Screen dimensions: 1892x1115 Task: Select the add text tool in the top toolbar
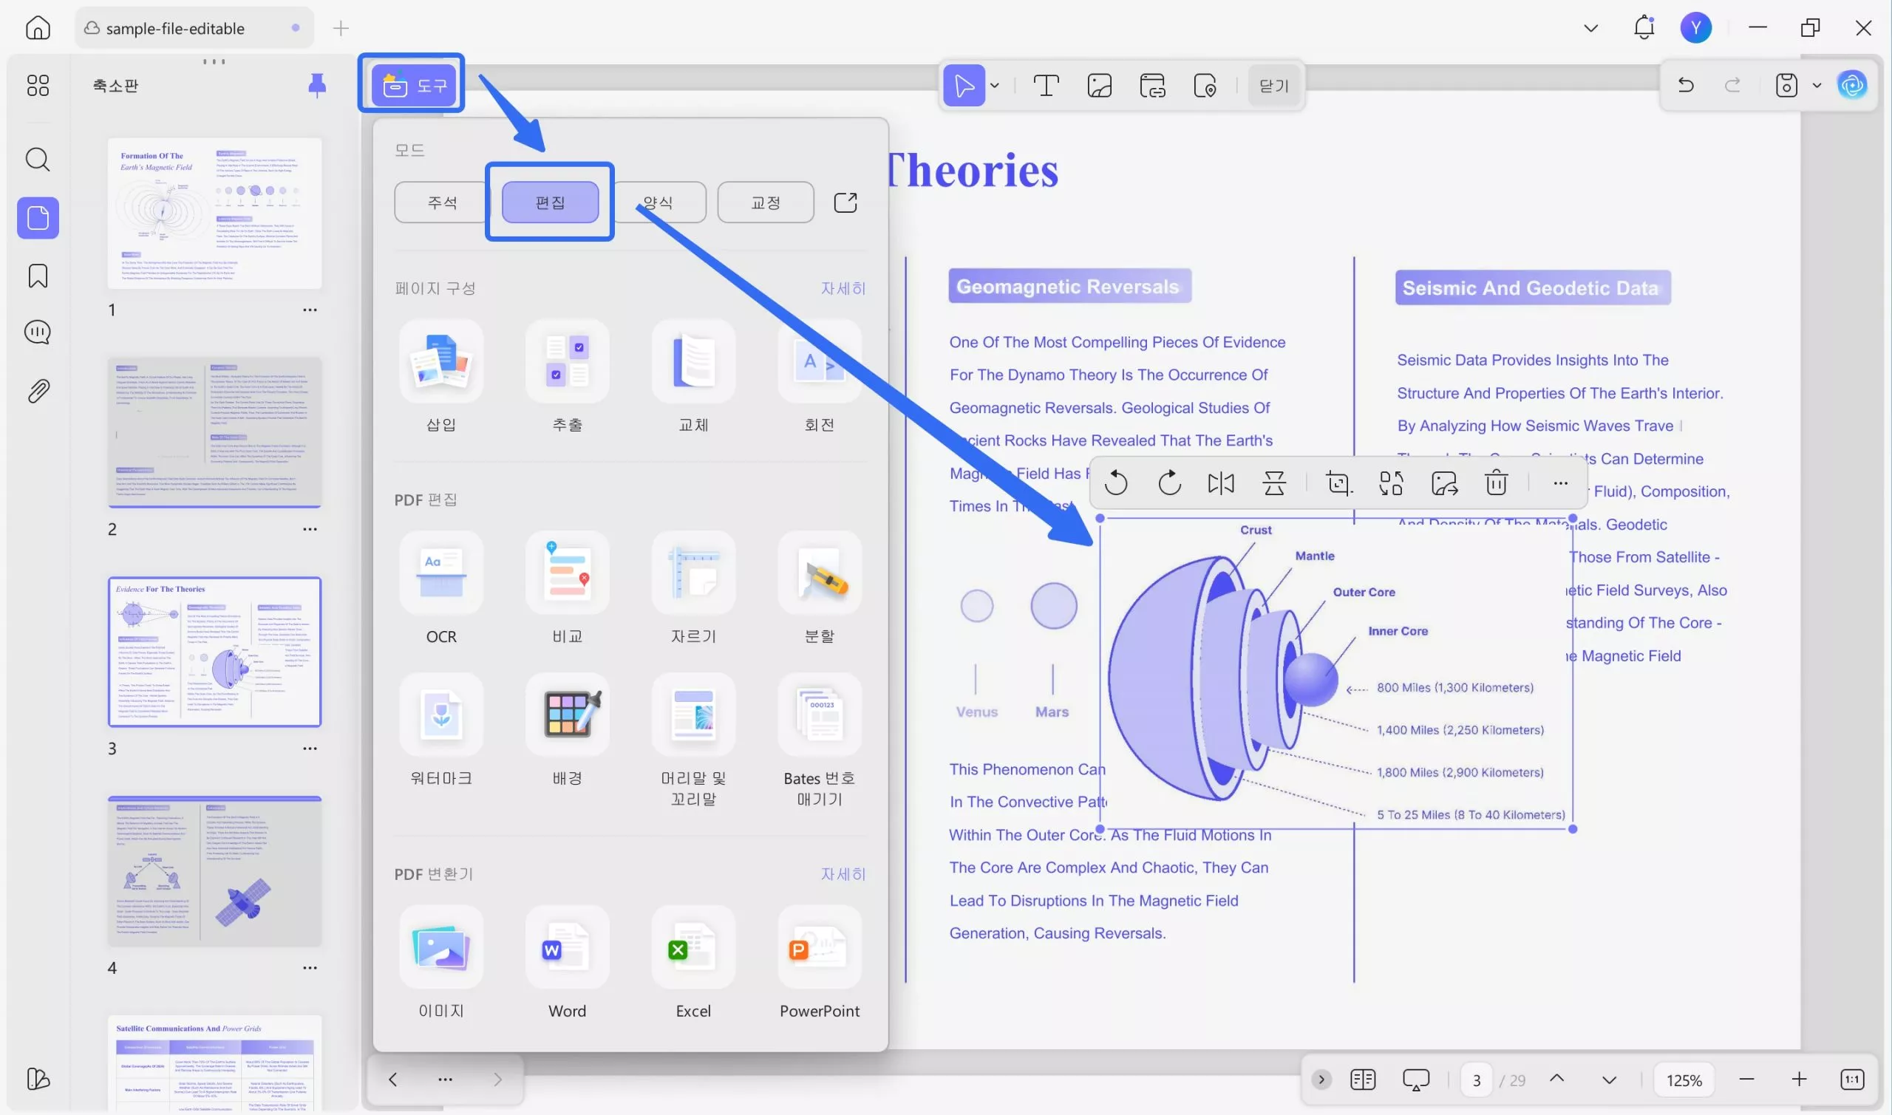point(1045,86)
